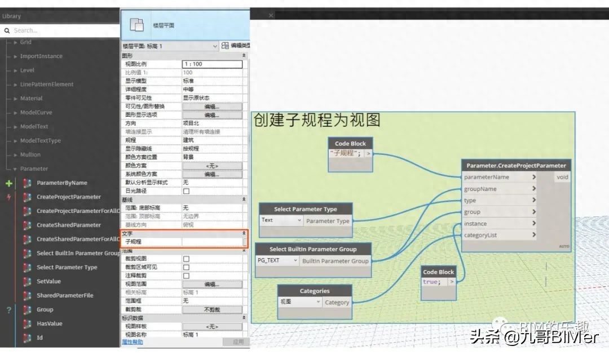Click the CreateSharedParameter node icon
This screenshot has width=609, height=355.
[x=27, y=225]
